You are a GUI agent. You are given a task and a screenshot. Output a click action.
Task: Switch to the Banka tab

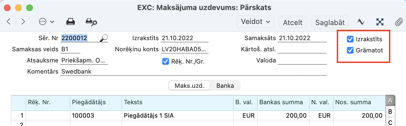(x=225, y=86)
